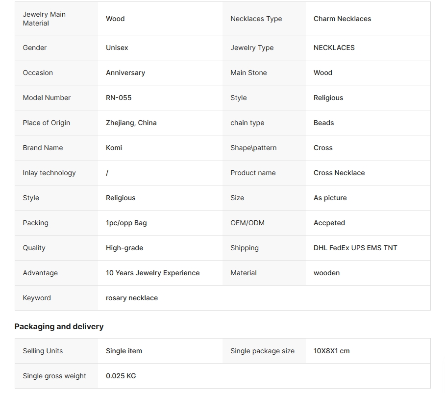Click the 'Packaging and delivery' heading
This screenshot has width=445, height=393.
(x=59, y=326)
